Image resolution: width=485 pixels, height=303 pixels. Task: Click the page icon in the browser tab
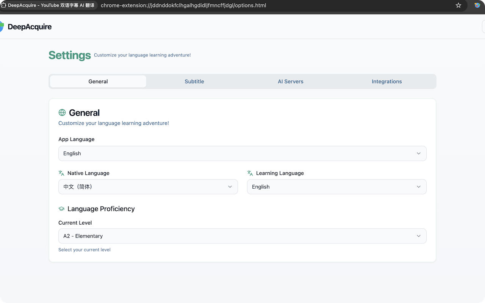point(3,5)
